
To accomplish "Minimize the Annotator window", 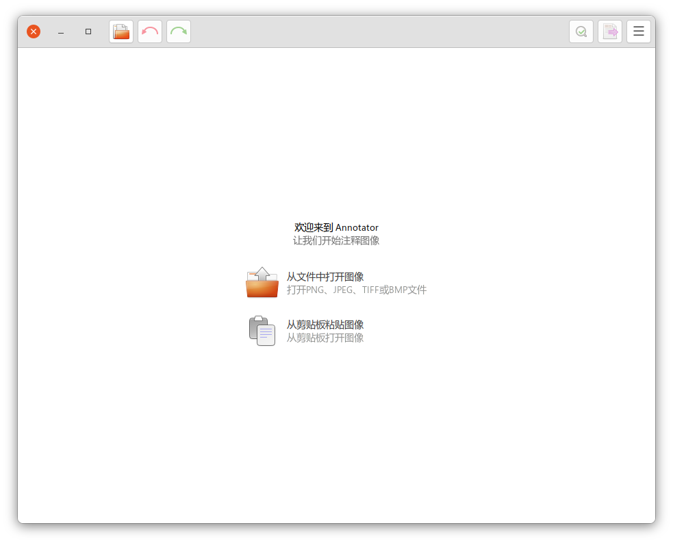I will pyautogui.click(x=61, y=31).
